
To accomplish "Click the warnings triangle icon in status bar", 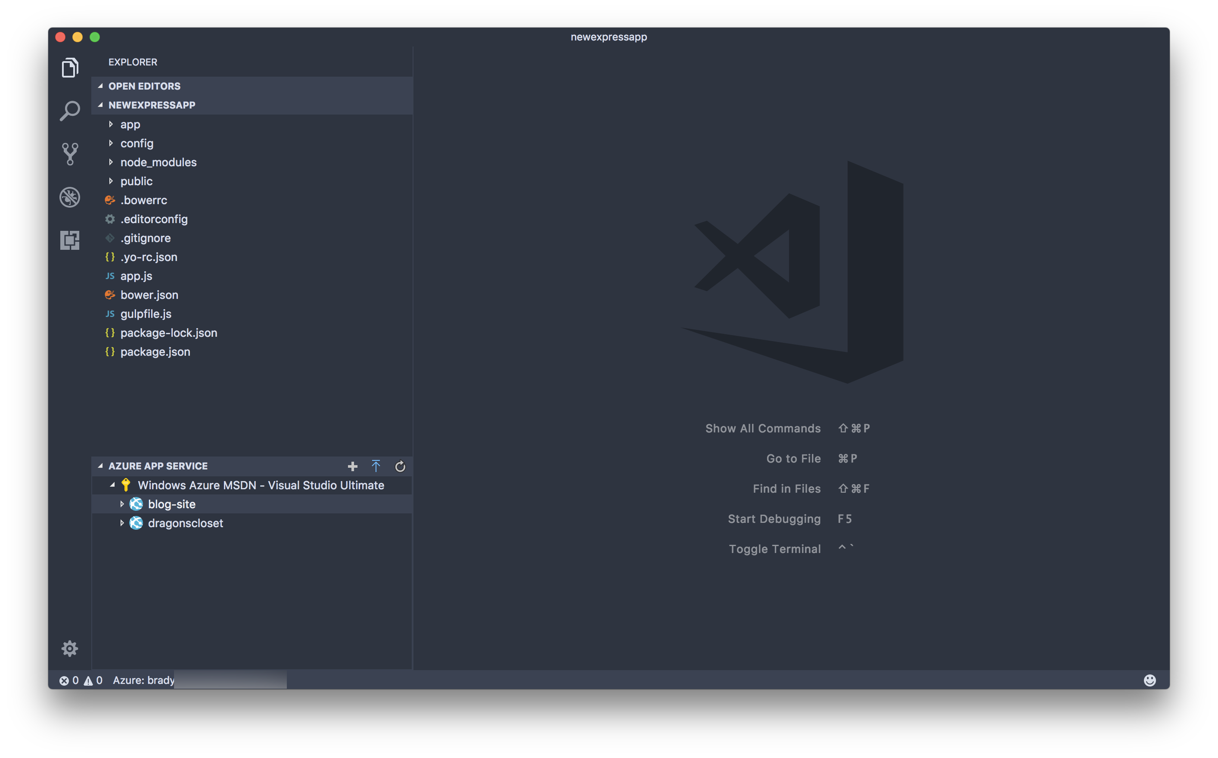I will 88,680.
